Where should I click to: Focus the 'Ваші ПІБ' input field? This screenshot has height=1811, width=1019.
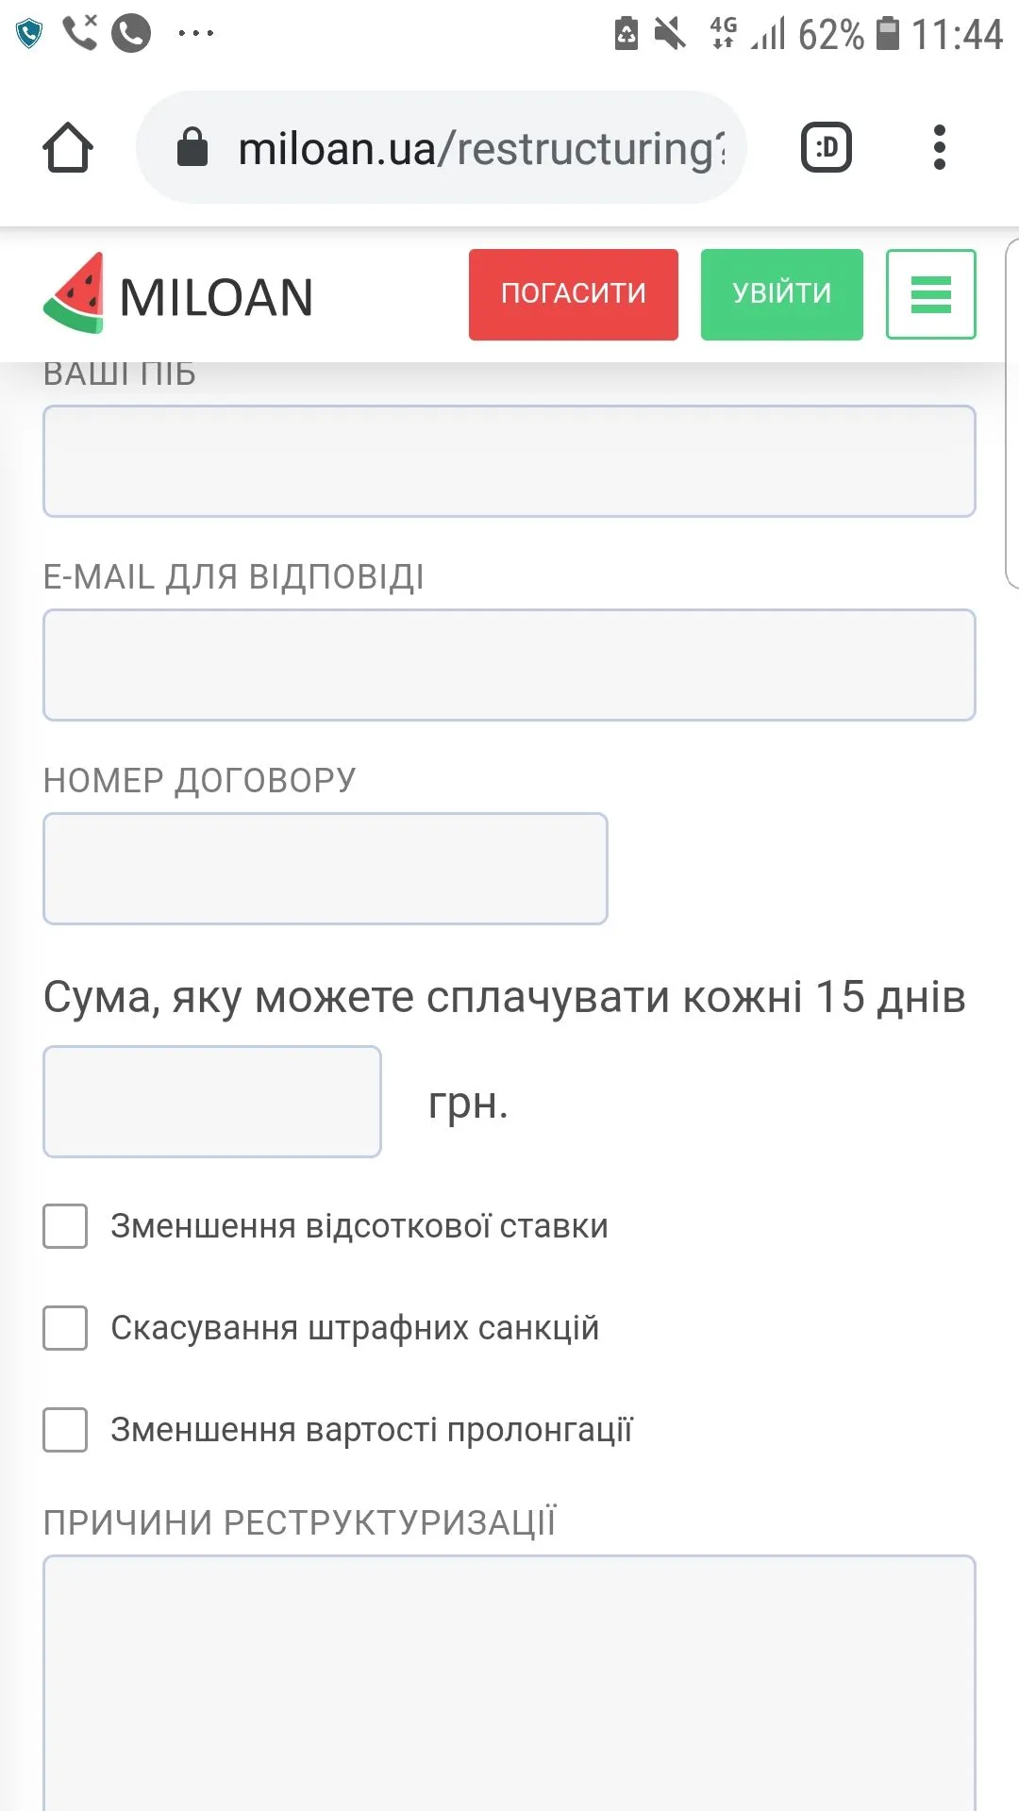[509, 461]
